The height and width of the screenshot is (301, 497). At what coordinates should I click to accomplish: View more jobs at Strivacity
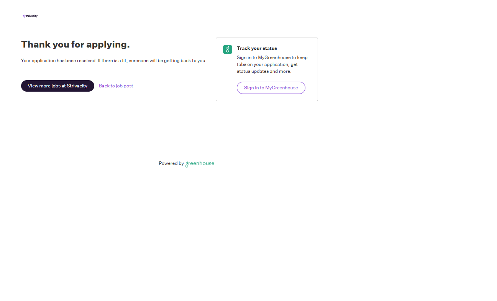click(57, 86)
